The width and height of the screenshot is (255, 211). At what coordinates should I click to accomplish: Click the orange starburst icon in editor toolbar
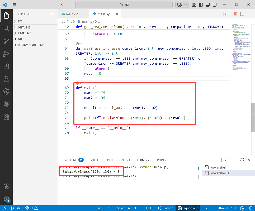click(x=235, y=14)
